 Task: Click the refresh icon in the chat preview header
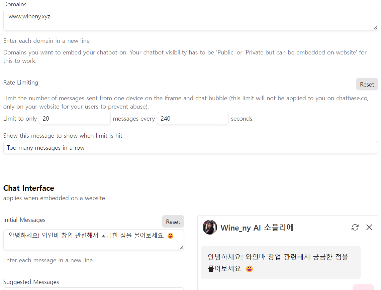point(355,227)
